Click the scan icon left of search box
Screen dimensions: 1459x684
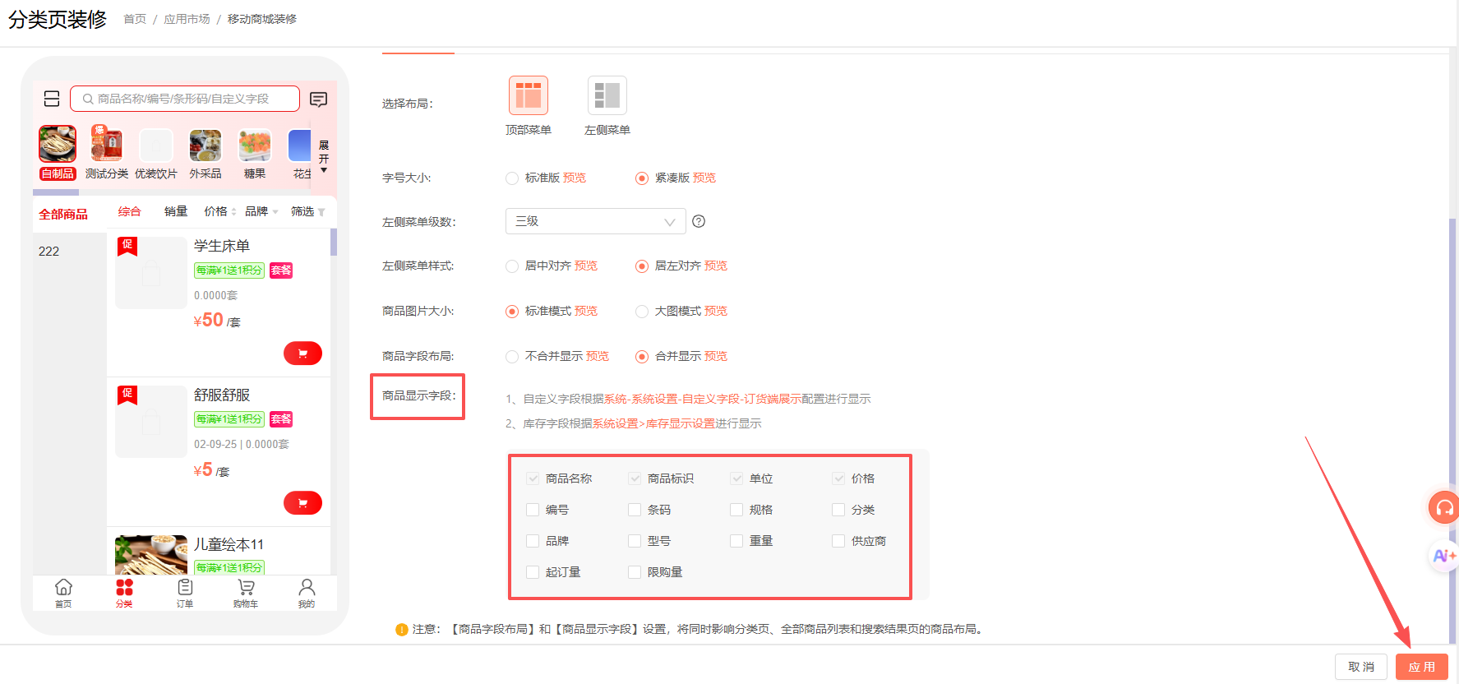point(52,99)
